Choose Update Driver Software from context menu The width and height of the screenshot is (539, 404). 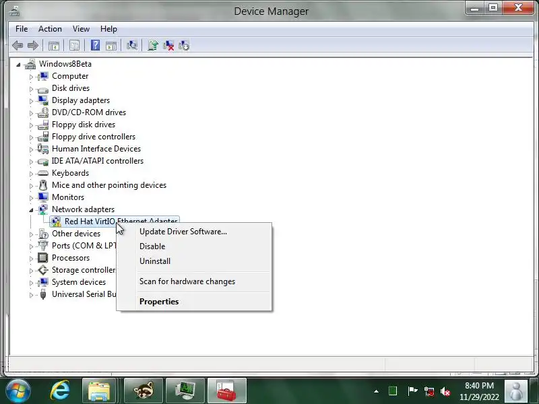[194, 232]
